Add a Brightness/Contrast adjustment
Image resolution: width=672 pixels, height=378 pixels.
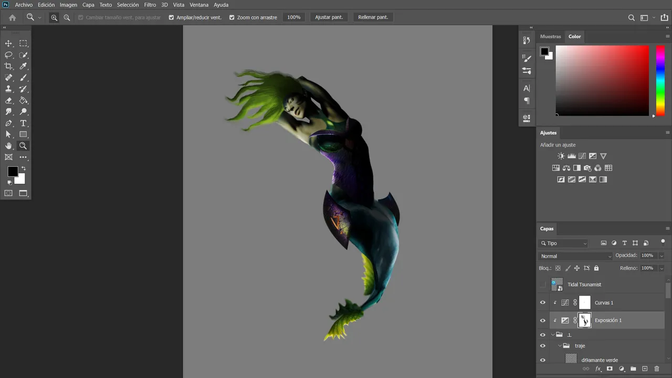point(561,156)
